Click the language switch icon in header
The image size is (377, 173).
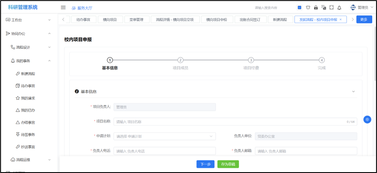(x=324, y=7)
